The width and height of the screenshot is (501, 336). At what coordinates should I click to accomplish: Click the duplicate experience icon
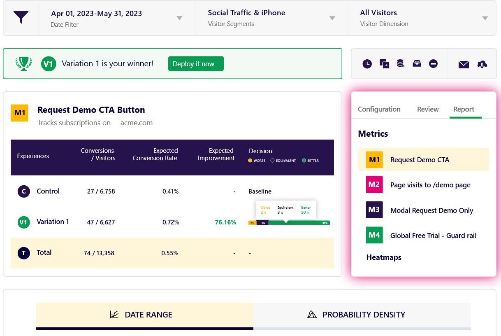coord(384,64)
